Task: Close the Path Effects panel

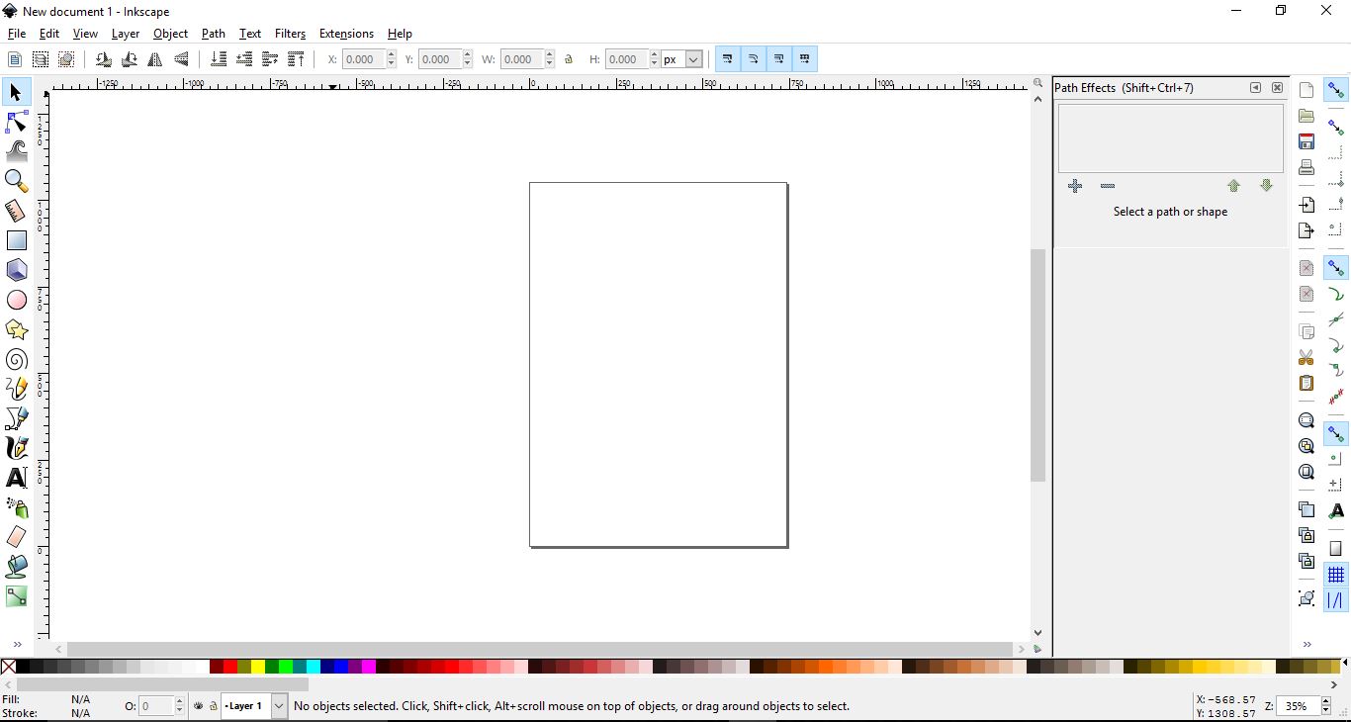Action: pyautogui.click(x=1277, y=88)
